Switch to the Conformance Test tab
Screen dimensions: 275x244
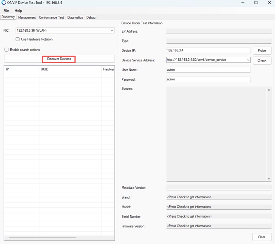[51, 18]
